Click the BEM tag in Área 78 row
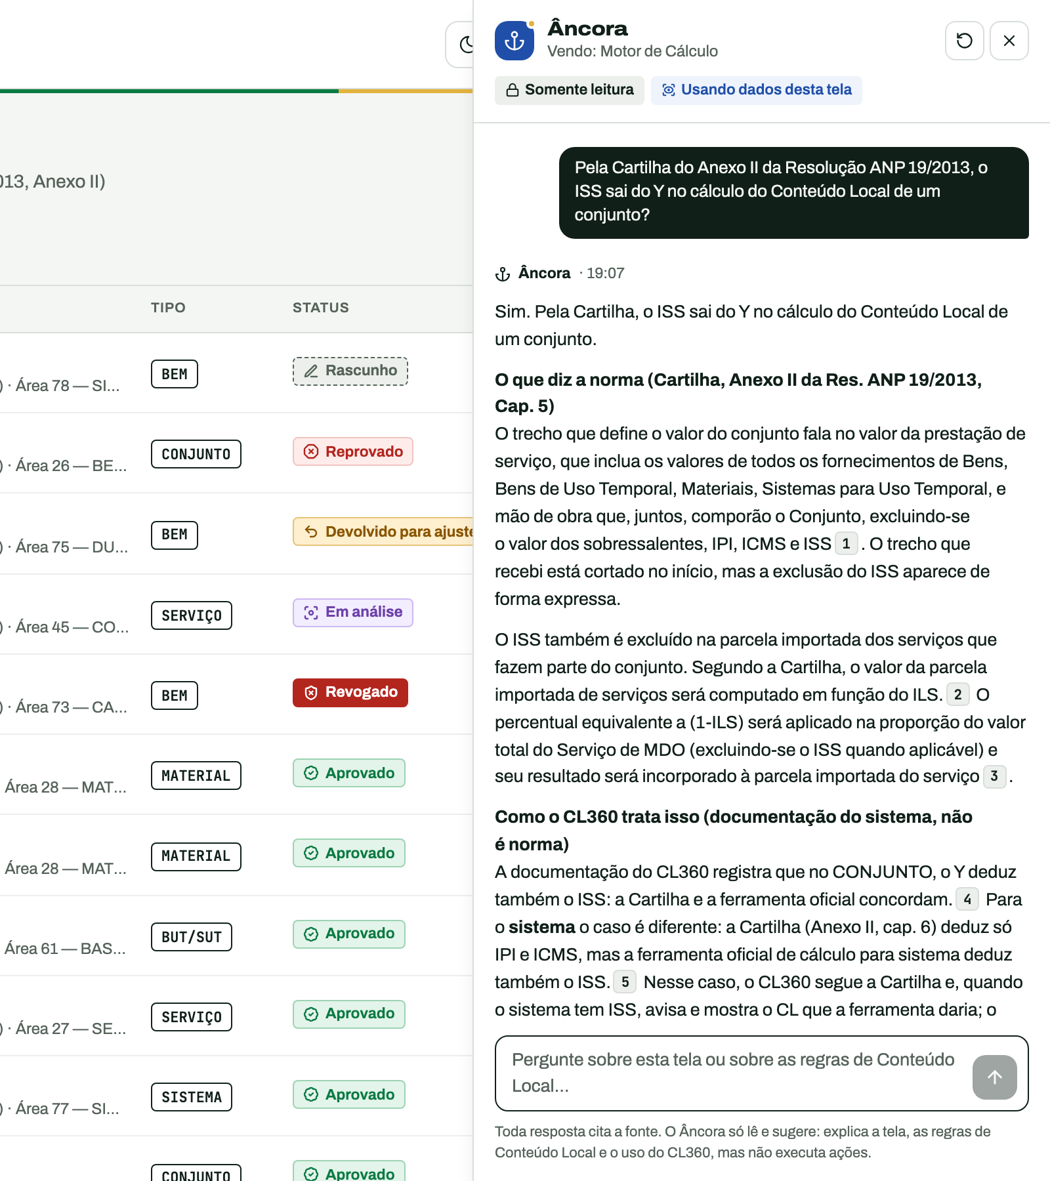1050x1181 pixels. tap(175, 374)
